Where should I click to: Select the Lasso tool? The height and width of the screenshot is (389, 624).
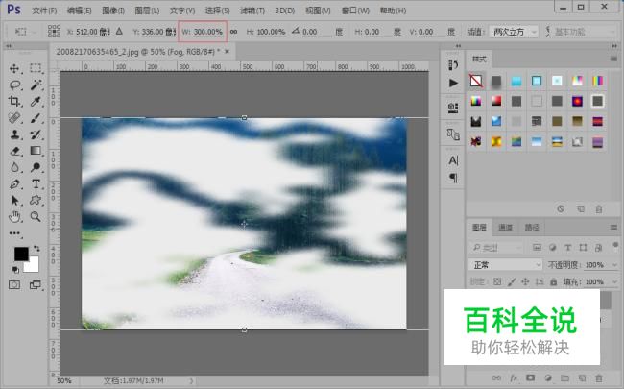tap(14, 85)
